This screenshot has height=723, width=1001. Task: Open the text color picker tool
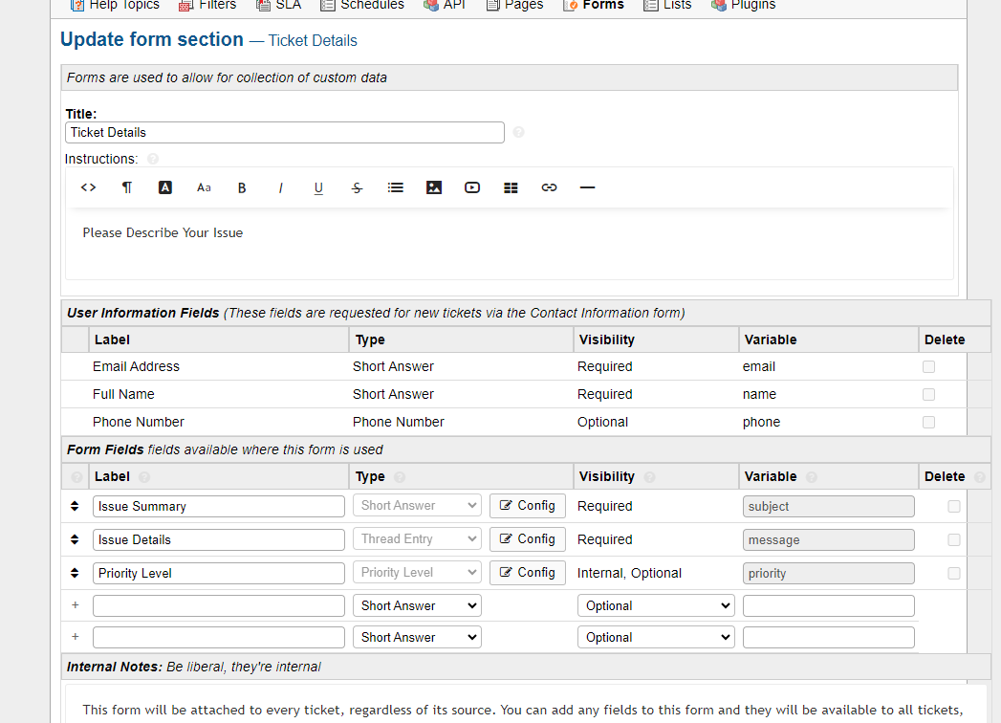coord(164,187)
